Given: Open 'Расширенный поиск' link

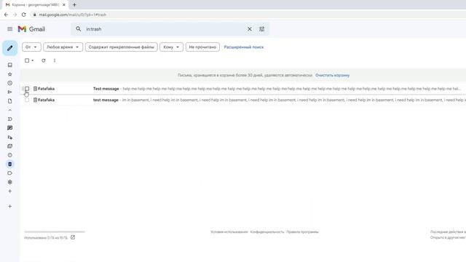Looking at the screenshot, I should click(244, 47).
